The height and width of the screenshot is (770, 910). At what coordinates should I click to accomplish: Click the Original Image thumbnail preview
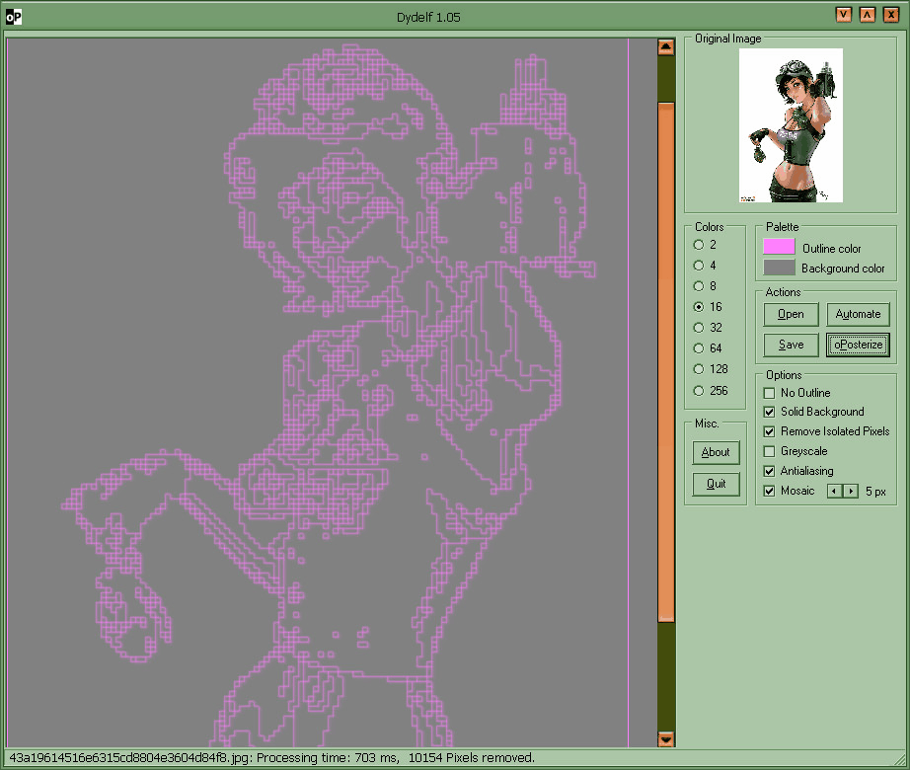(x=791, y=125)
